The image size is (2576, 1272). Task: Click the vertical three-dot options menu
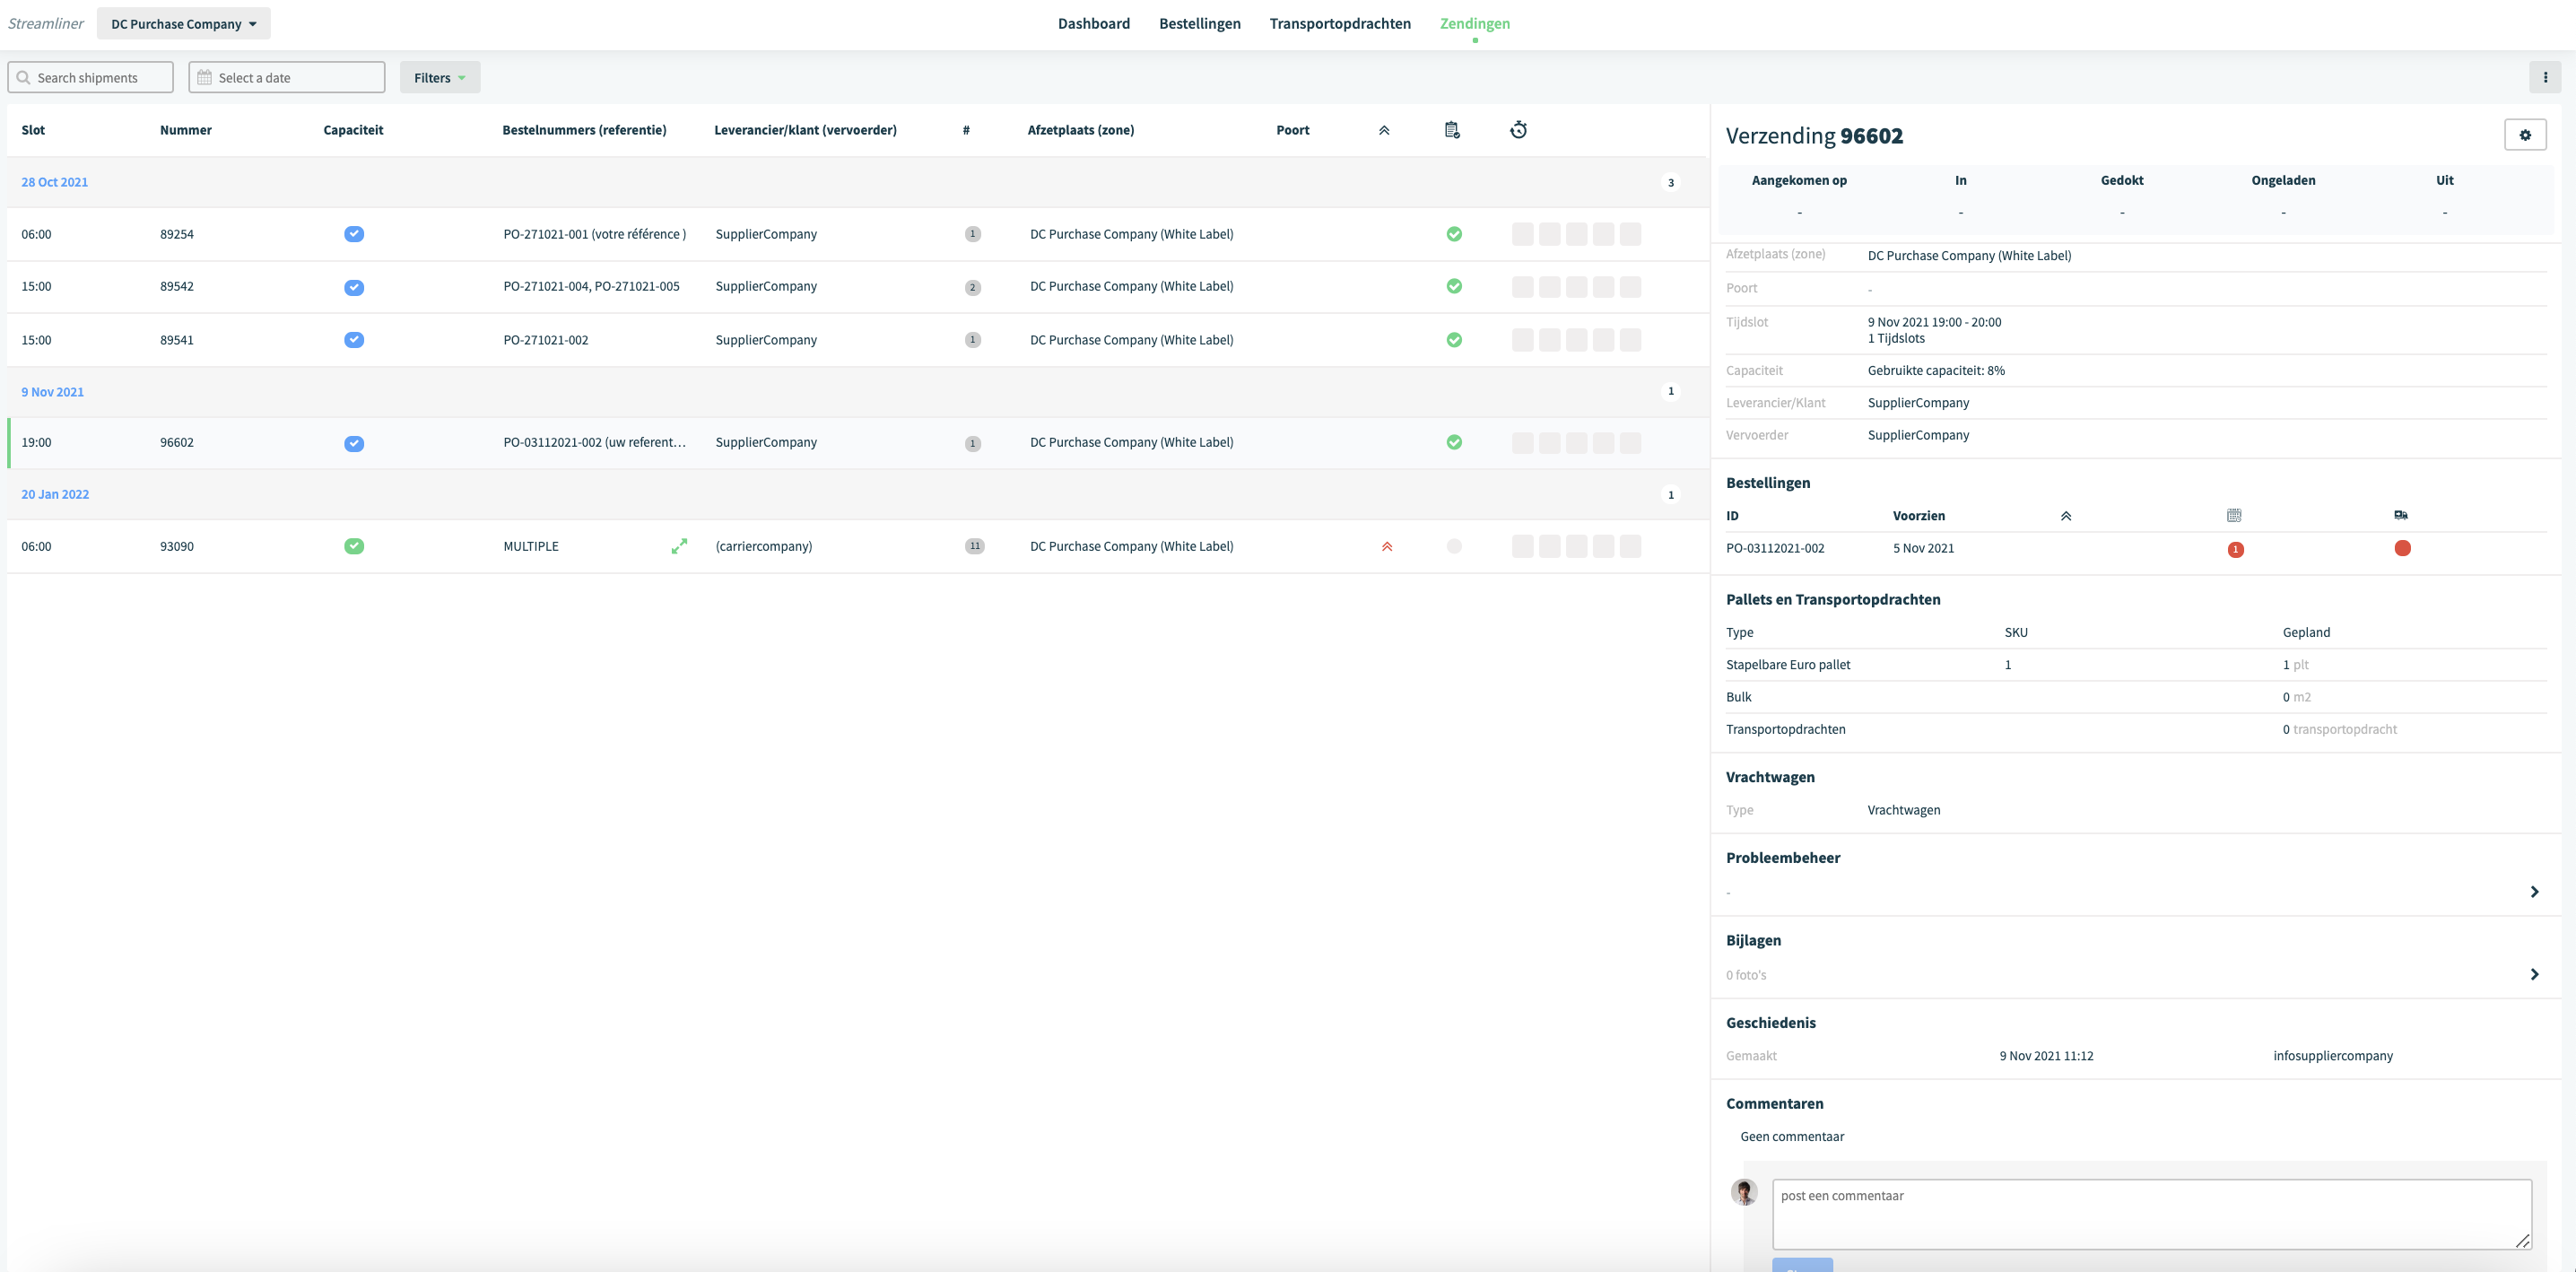coord(2545,77)
